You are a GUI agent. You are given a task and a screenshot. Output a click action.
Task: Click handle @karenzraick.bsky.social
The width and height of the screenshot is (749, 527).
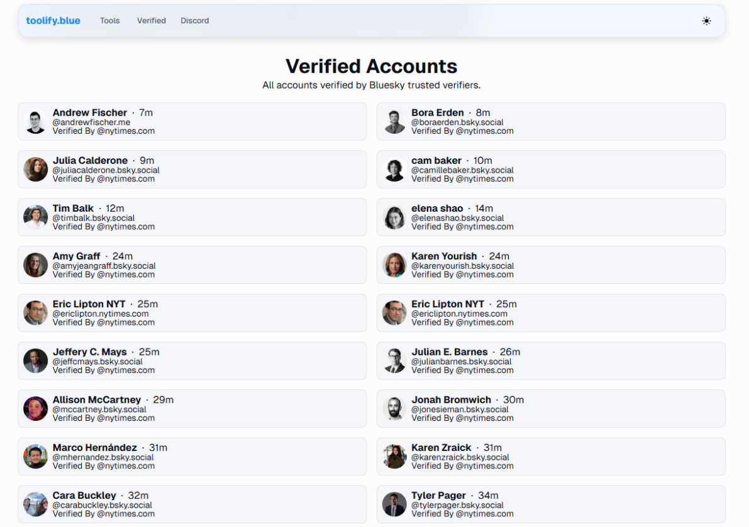click(x=460, y=457)
